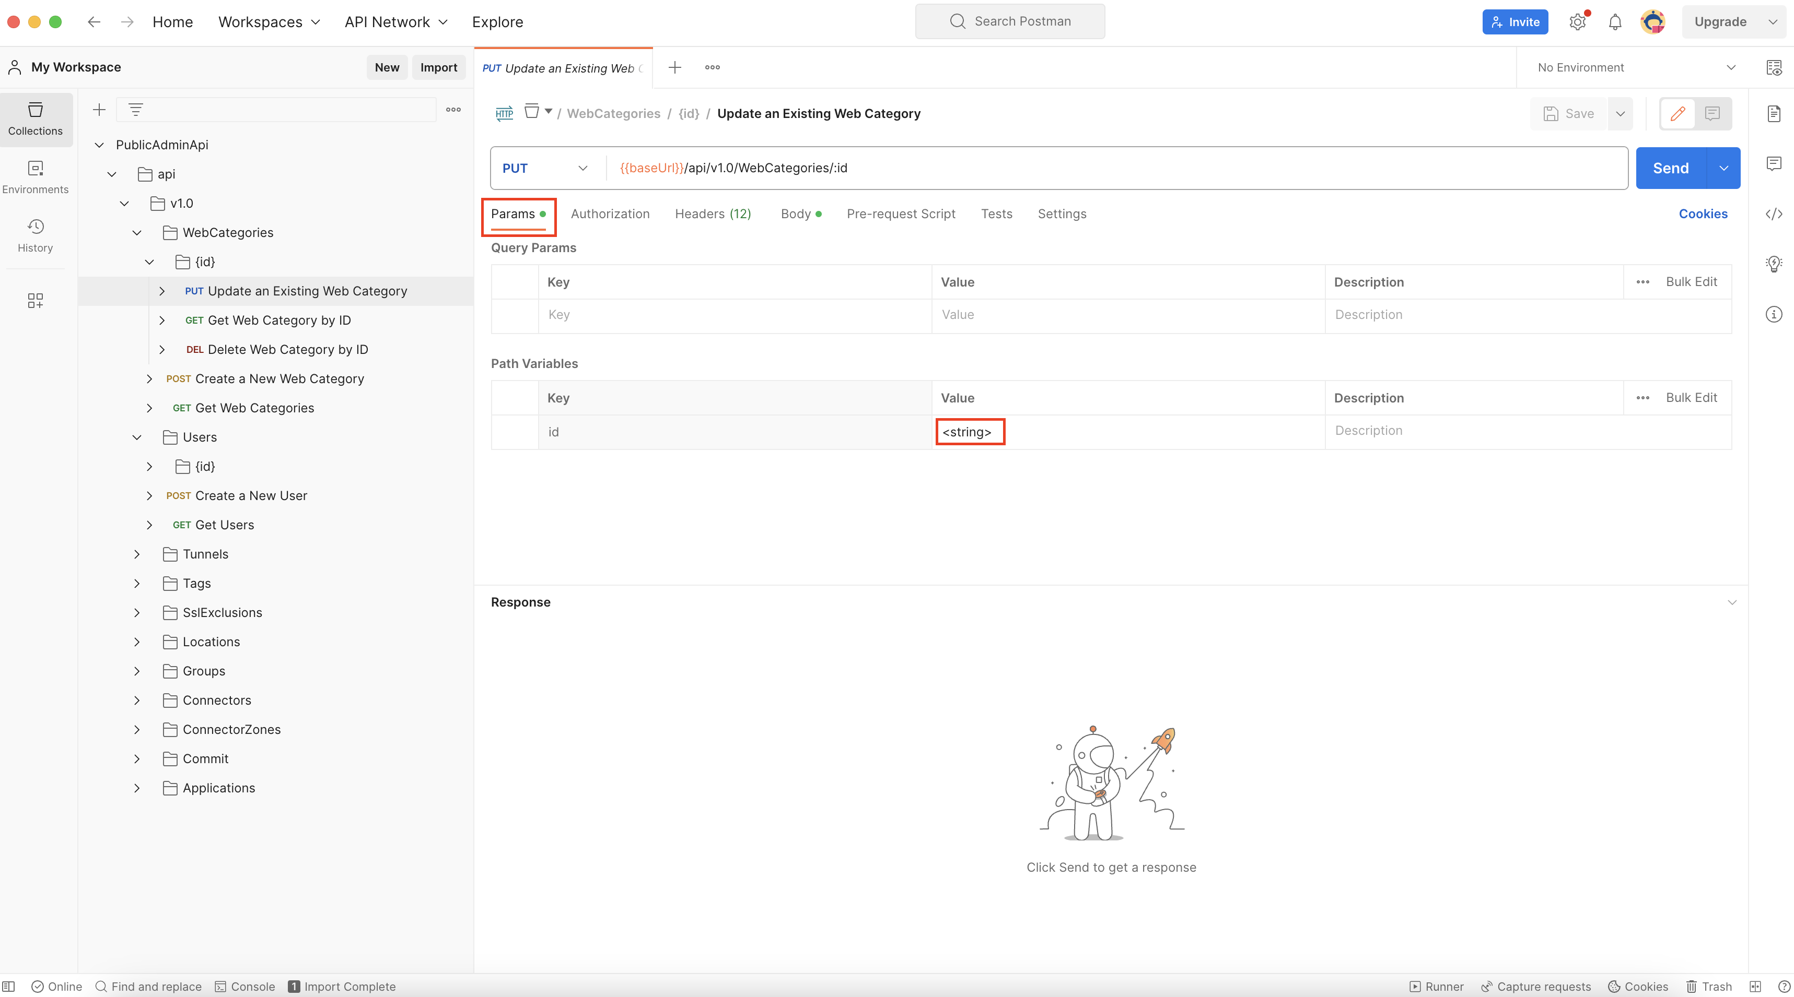Click the environment quick-look icon
1794x997 pixels.
click(1772, 67)
